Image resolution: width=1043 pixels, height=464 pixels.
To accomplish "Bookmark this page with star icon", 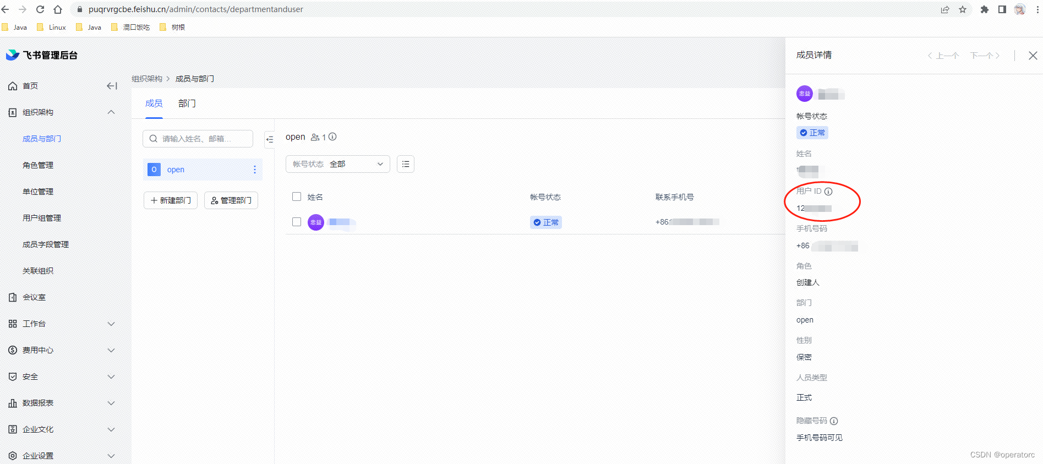I will [x=963, y=9].
